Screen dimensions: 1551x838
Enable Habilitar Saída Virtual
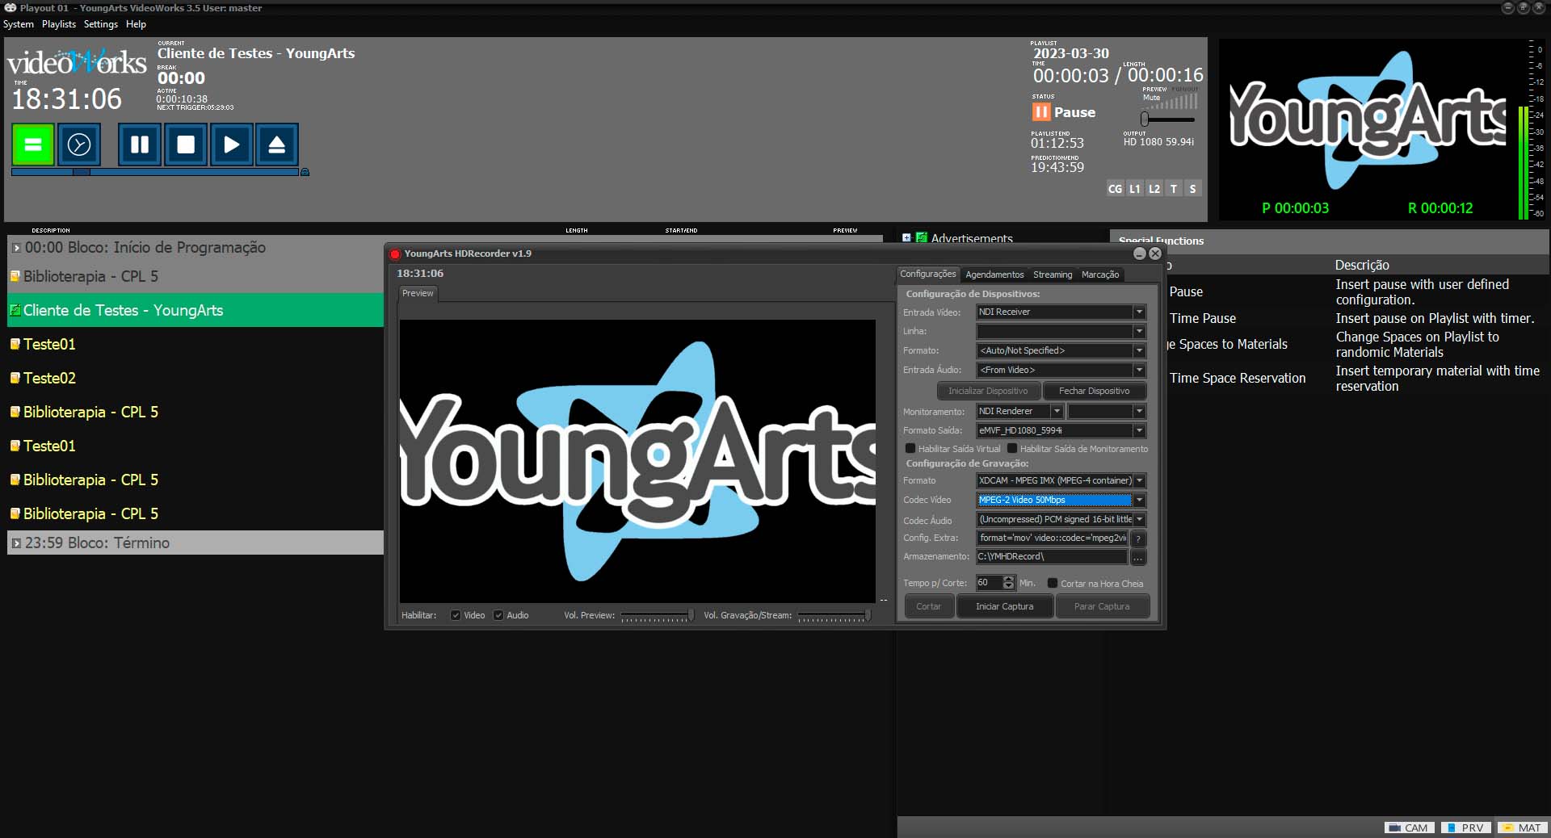click(x=909, y=449)
